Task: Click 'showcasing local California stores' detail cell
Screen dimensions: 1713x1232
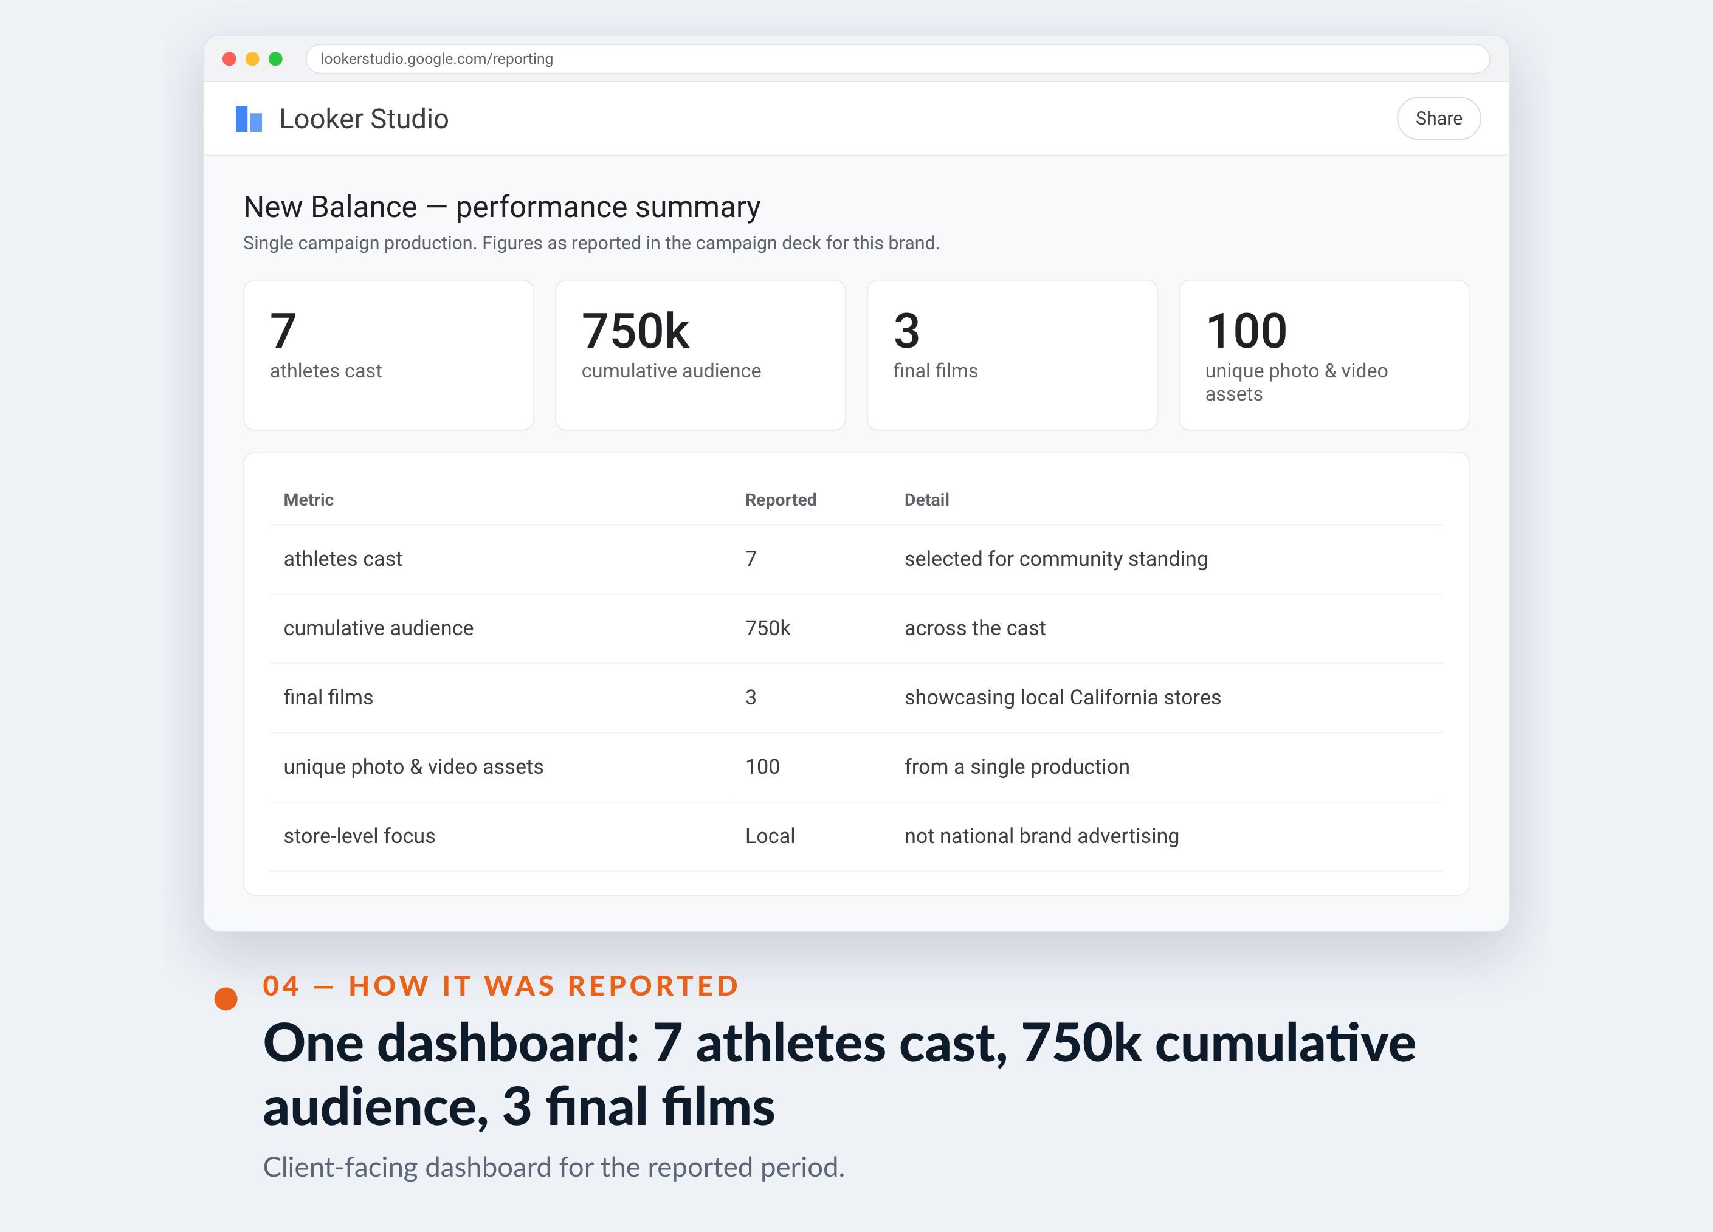Action: point(1063,697)
